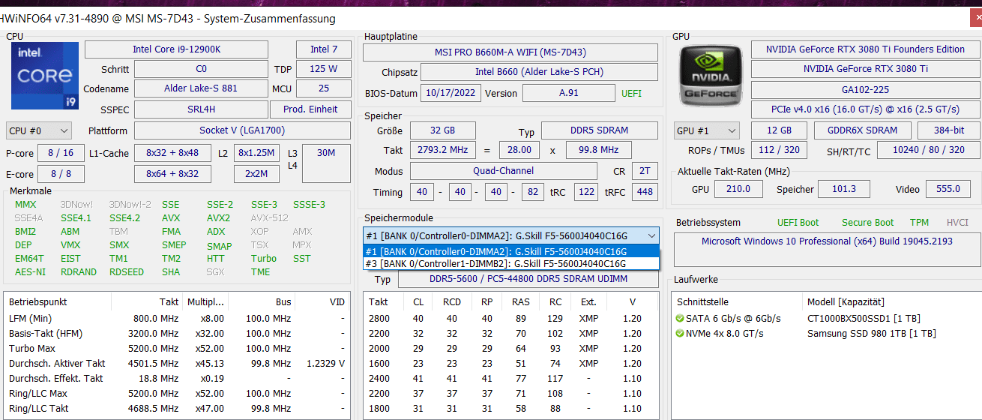Select the Ring/LLC Takt row
The width and height of the screenshot is (982, 420).
click(177, 408)
